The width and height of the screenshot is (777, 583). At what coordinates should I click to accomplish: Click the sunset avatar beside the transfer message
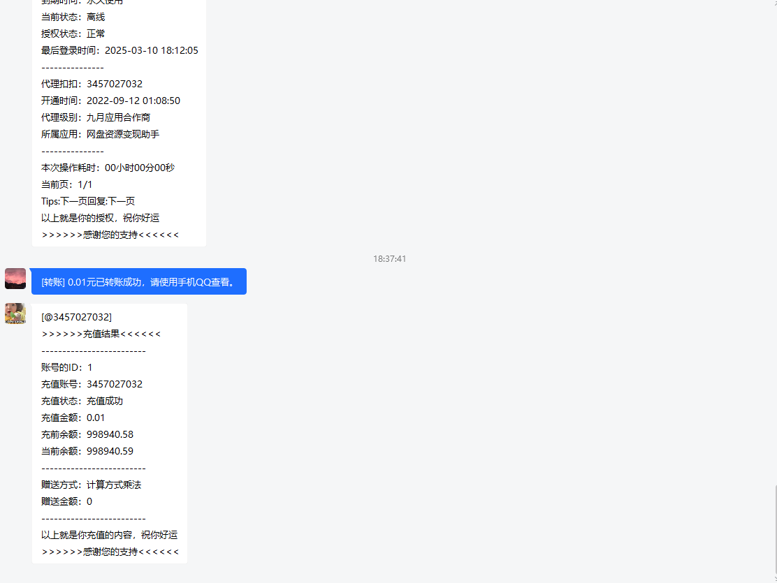(15, 279)
